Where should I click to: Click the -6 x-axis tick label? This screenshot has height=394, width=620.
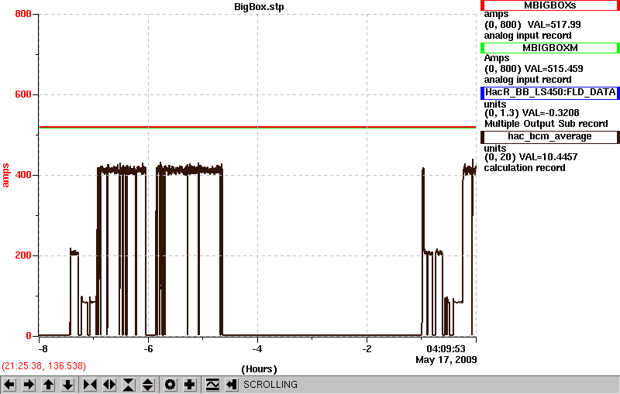(x=148, y=349)
